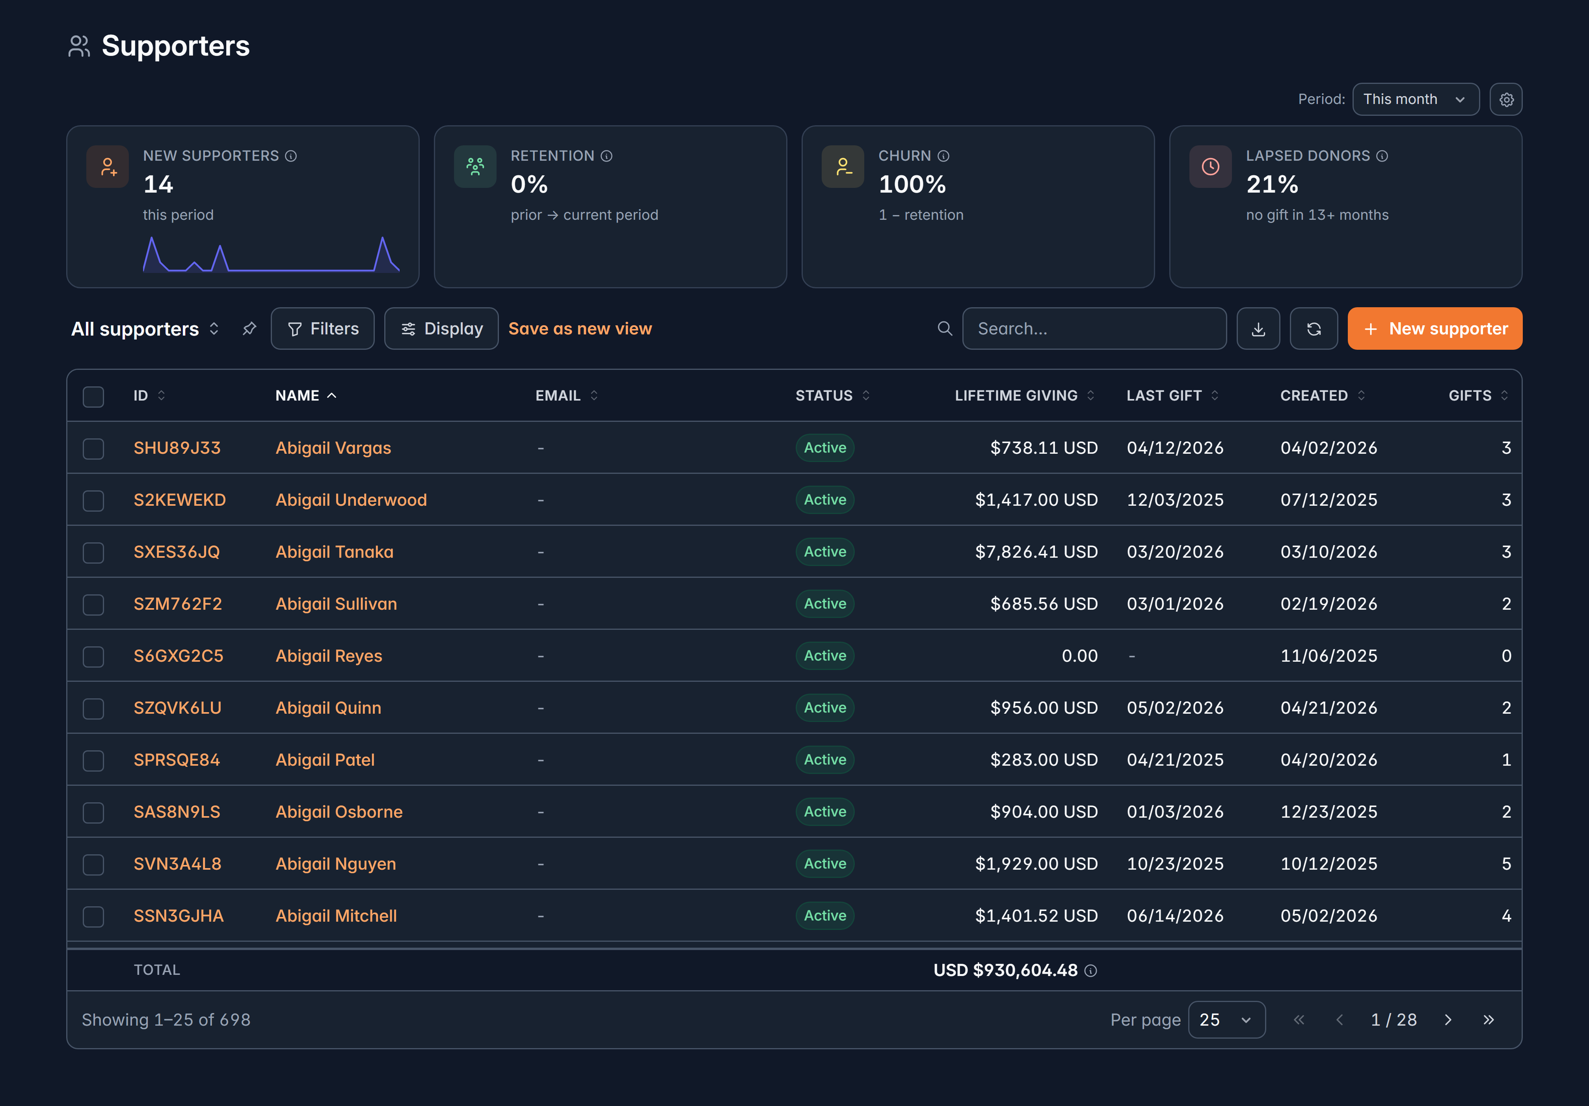Sort by the Email column header
Viewport: 1589px width, 1106px height.
click(567, 395)
